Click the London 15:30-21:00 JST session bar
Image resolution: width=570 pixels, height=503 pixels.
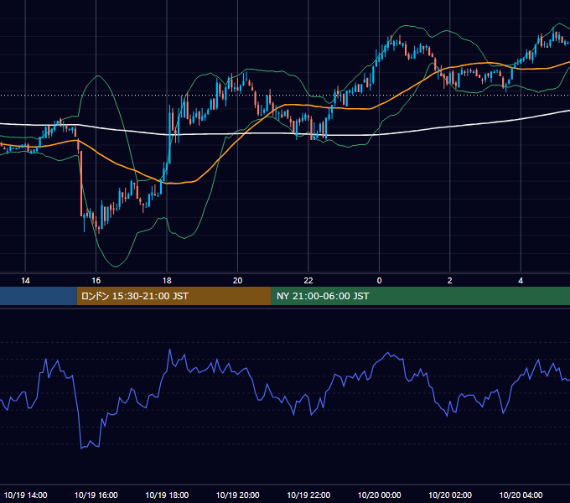(174, 296)
